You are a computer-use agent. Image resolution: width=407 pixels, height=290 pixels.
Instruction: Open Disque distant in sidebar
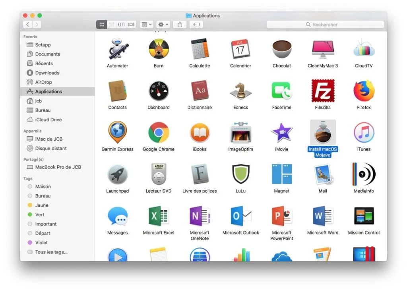pyautogui.click(x=58, y=148)
